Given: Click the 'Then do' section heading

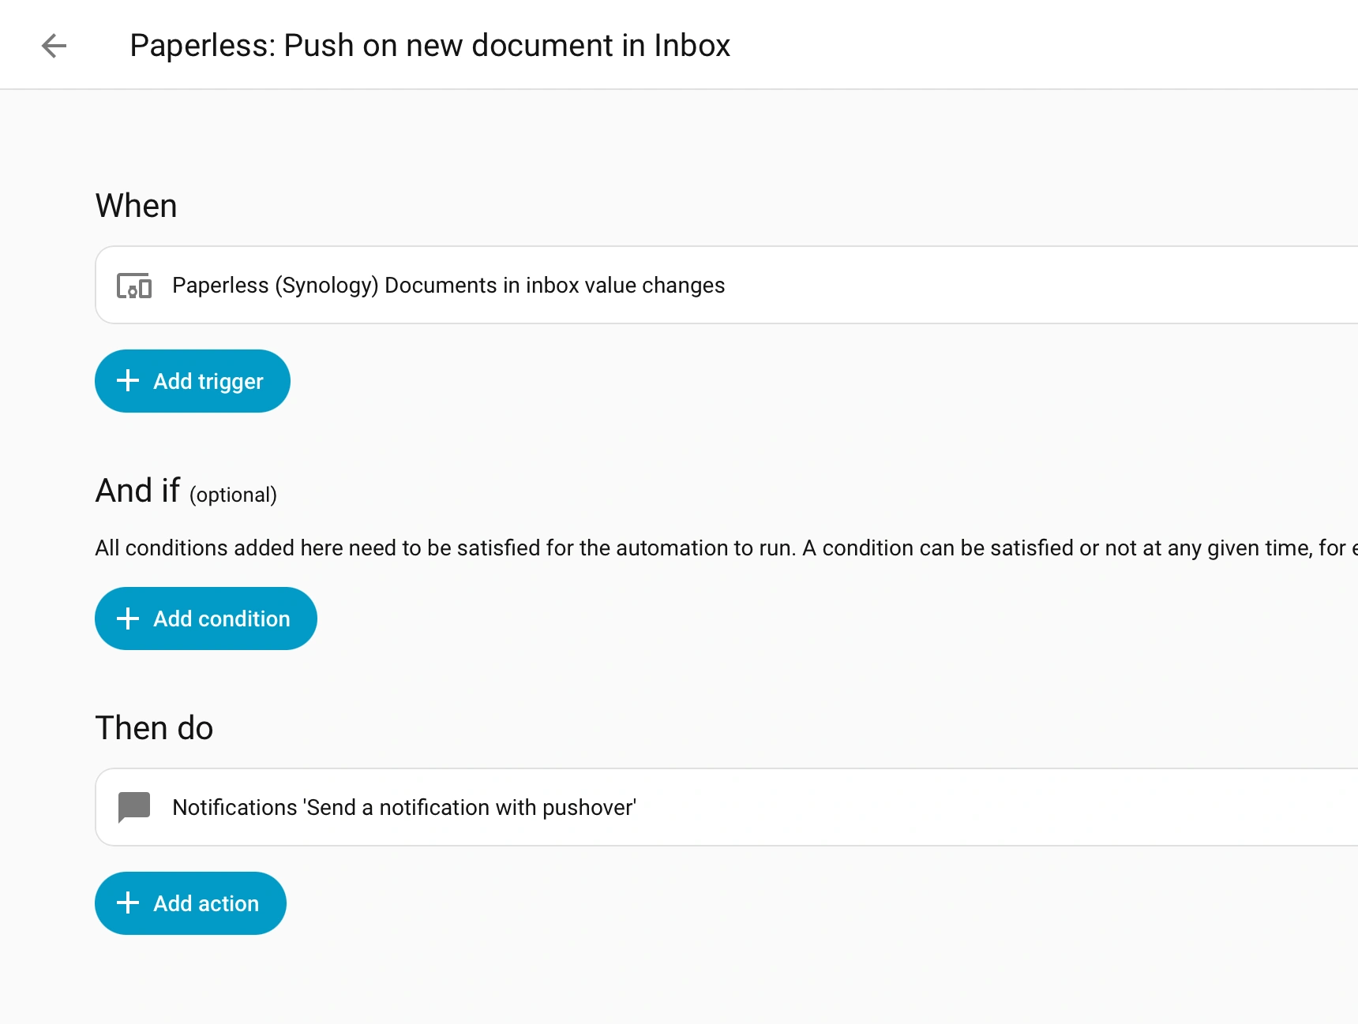Looking at the screenshot, I should tap(154, 728).
